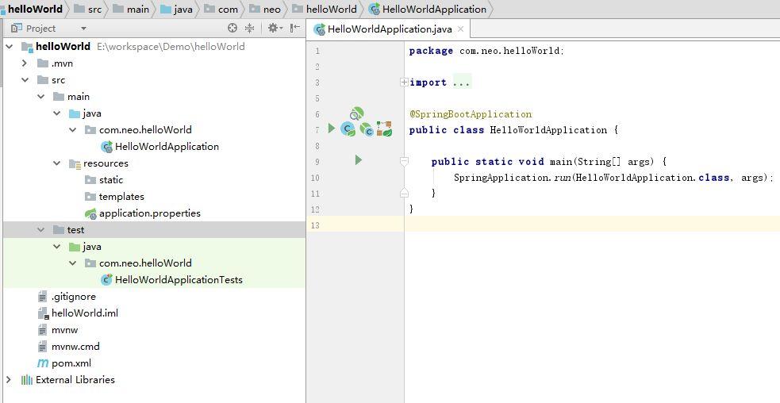Select the .gitignore file
The image size is (780, 403).
74,296
